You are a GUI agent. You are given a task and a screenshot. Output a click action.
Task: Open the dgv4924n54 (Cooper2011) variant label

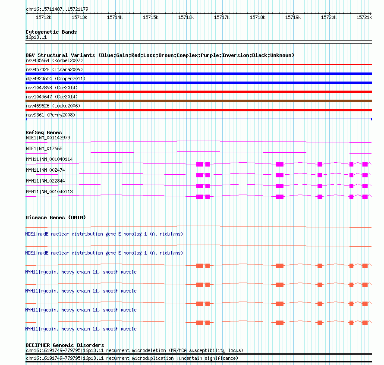coord(56,79)
